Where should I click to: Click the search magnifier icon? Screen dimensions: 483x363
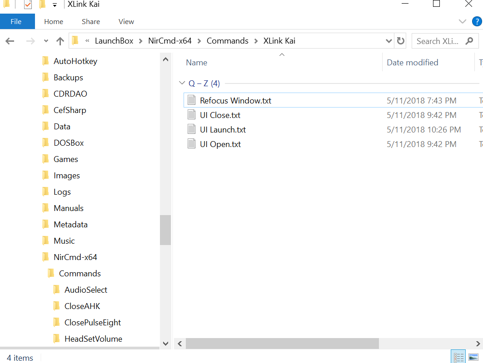469,41
